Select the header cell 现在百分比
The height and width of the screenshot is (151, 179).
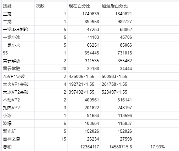click(84, 6)
